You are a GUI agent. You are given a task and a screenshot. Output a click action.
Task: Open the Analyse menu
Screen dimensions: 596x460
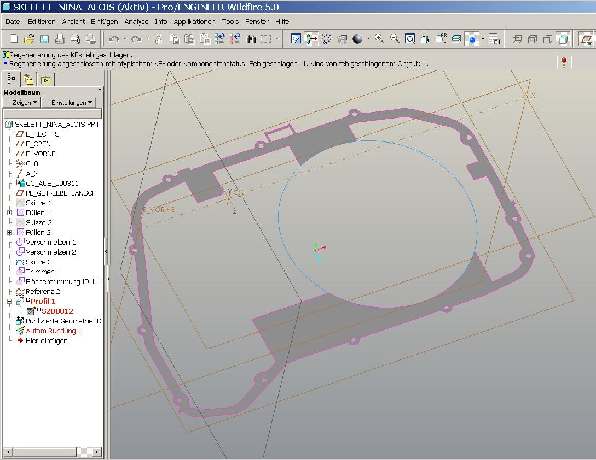[x=136, y=22]
